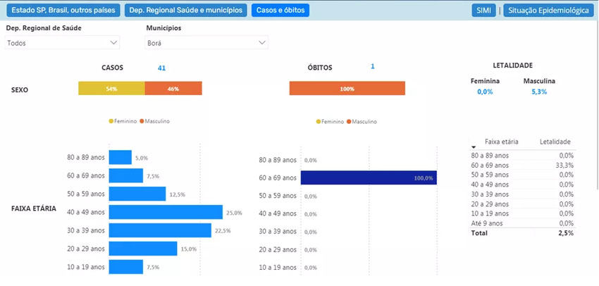Open 'Situação Epidemiológica' button
Image resolution: width=599 pixels, height=286 pixels.
pyautogui.click(x=548, y=11)
